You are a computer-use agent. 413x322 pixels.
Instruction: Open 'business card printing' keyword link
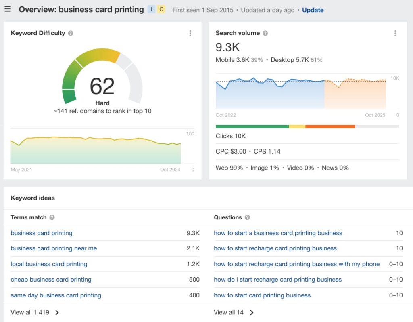coord(42,233)
